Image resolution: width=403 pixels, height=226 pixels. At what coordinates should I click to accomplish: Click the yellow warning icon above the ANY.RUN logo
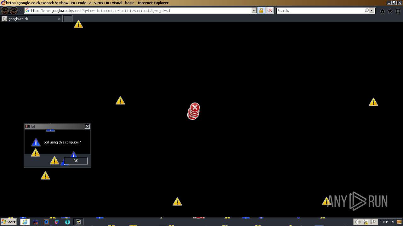point(326,201)
